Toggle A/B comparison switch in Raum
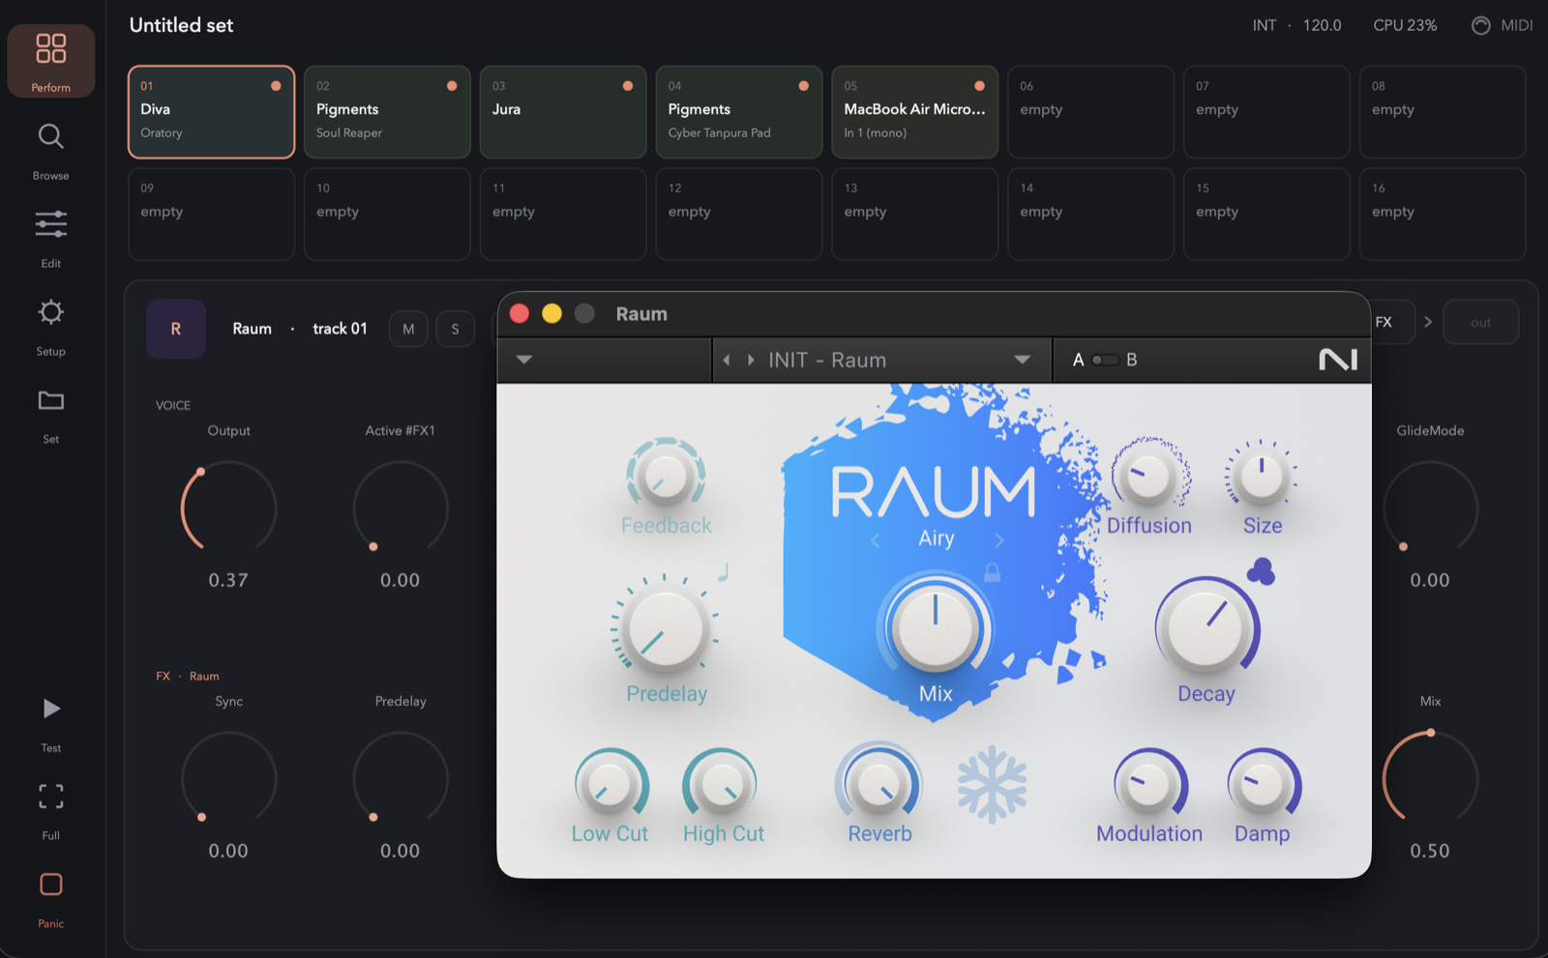 (1105, 360)
